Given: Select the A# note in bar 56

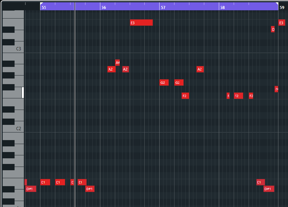Looking at the screenshot, I should point(117,63).
